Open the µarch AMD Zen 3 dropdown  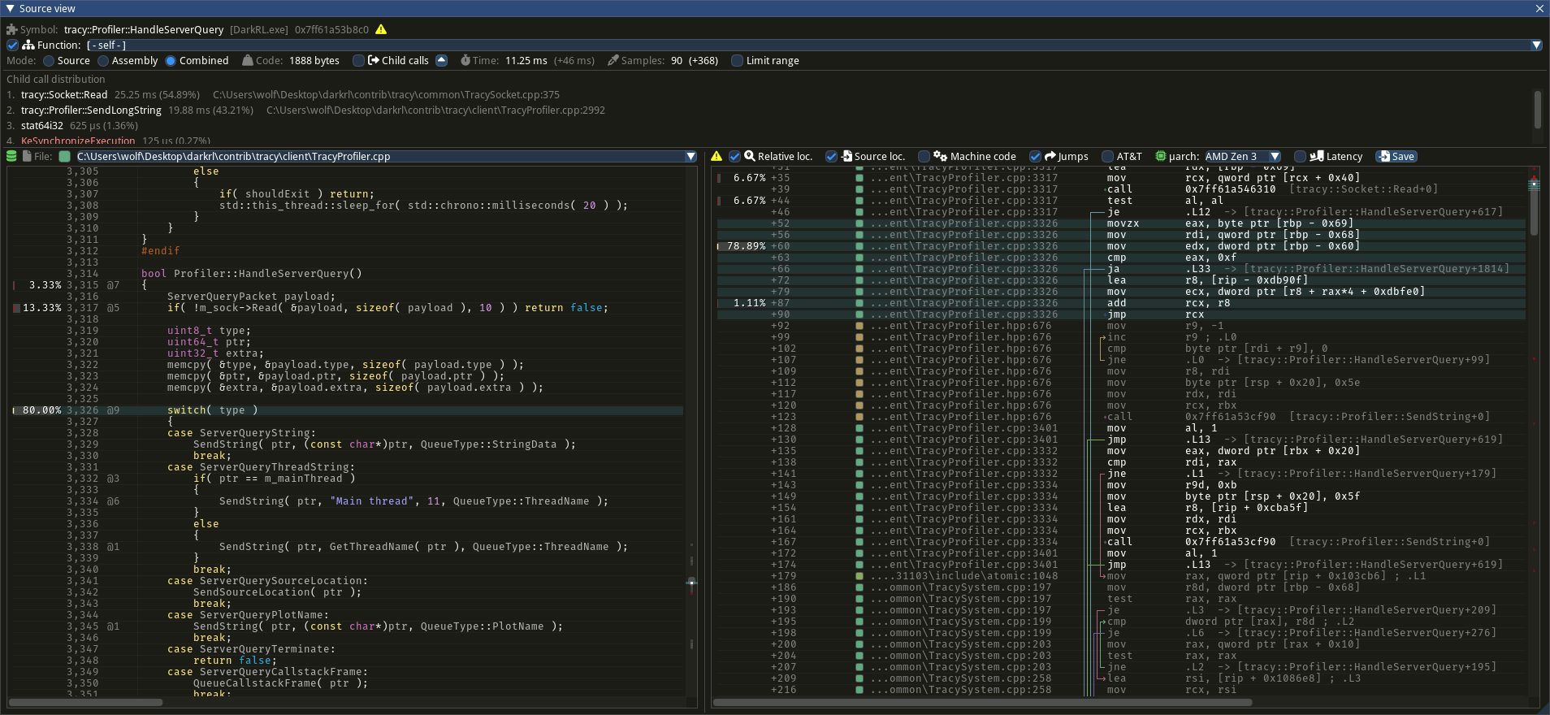[x=1242, y=156]
